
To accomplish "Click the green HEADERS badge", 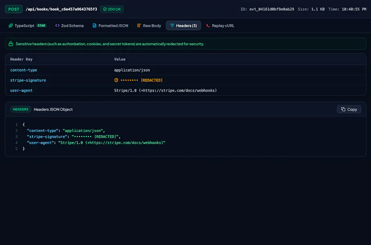I will tap(20, 109).
